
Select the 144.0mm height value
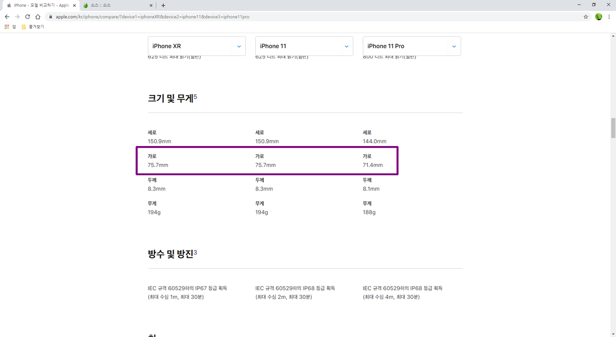point(375,142)
